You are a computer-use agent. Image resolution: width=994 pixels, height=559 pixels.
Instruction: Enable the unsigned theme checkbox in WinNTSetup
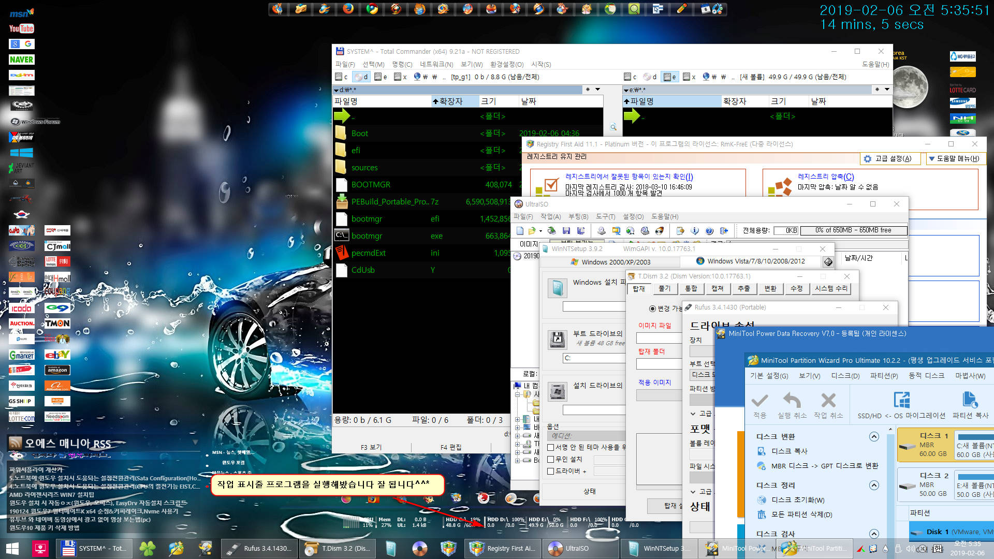tap(551, 447)
